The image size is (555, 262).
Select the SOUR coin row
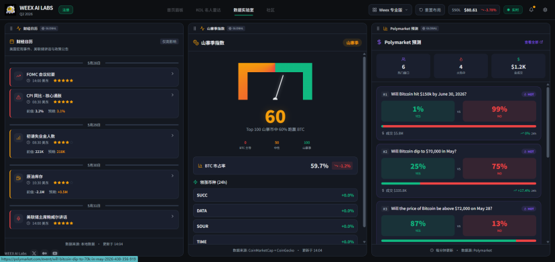pos(275,226)
